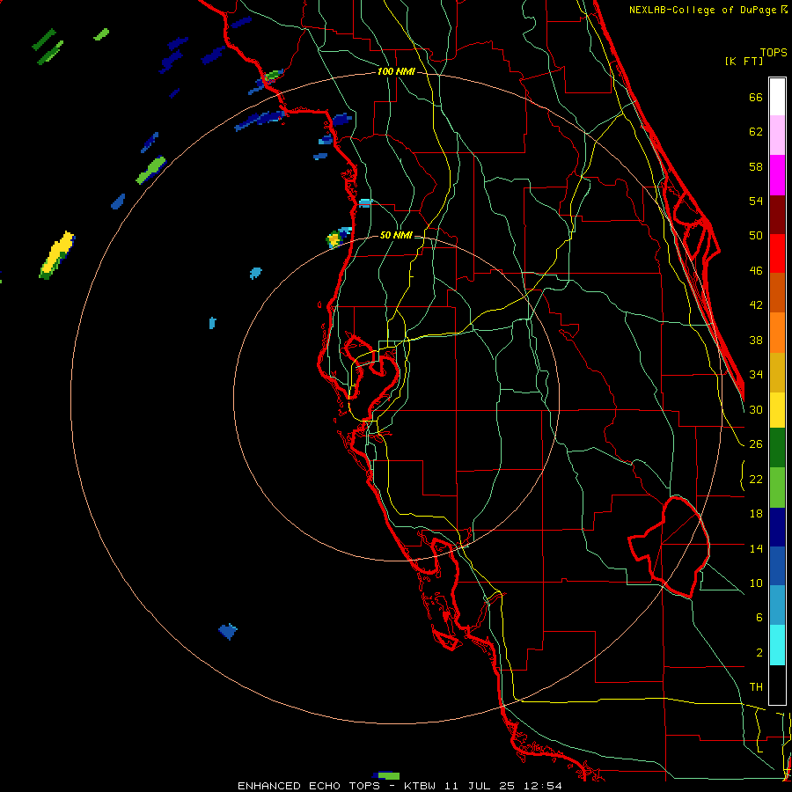
Task: Click the legend value 66
Action: [756, 97]
